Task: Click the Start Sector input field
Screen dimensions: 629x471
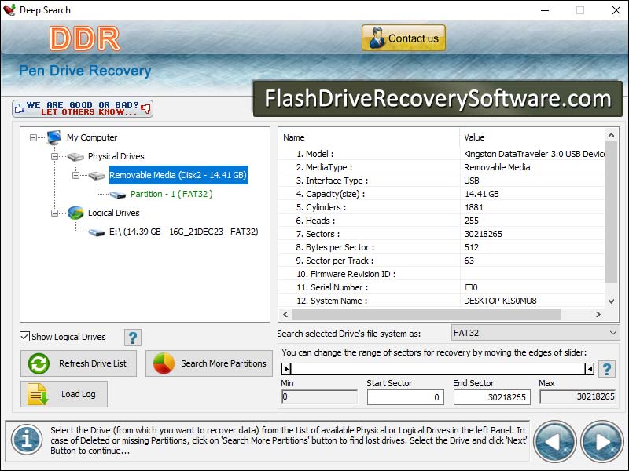Action: click(406, 397)
